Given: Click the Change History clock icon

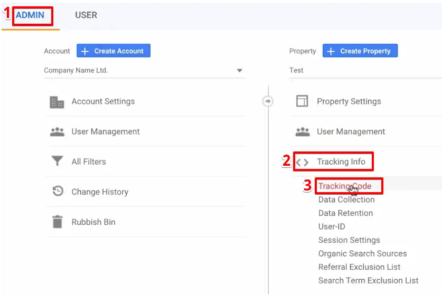Looking at the screenshot, I should pos(58,191).
